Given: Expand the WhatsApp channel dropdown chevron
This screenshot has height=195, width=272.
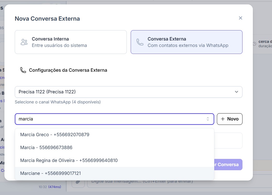Looking at the screenshot, I should [x=236, y=92].
